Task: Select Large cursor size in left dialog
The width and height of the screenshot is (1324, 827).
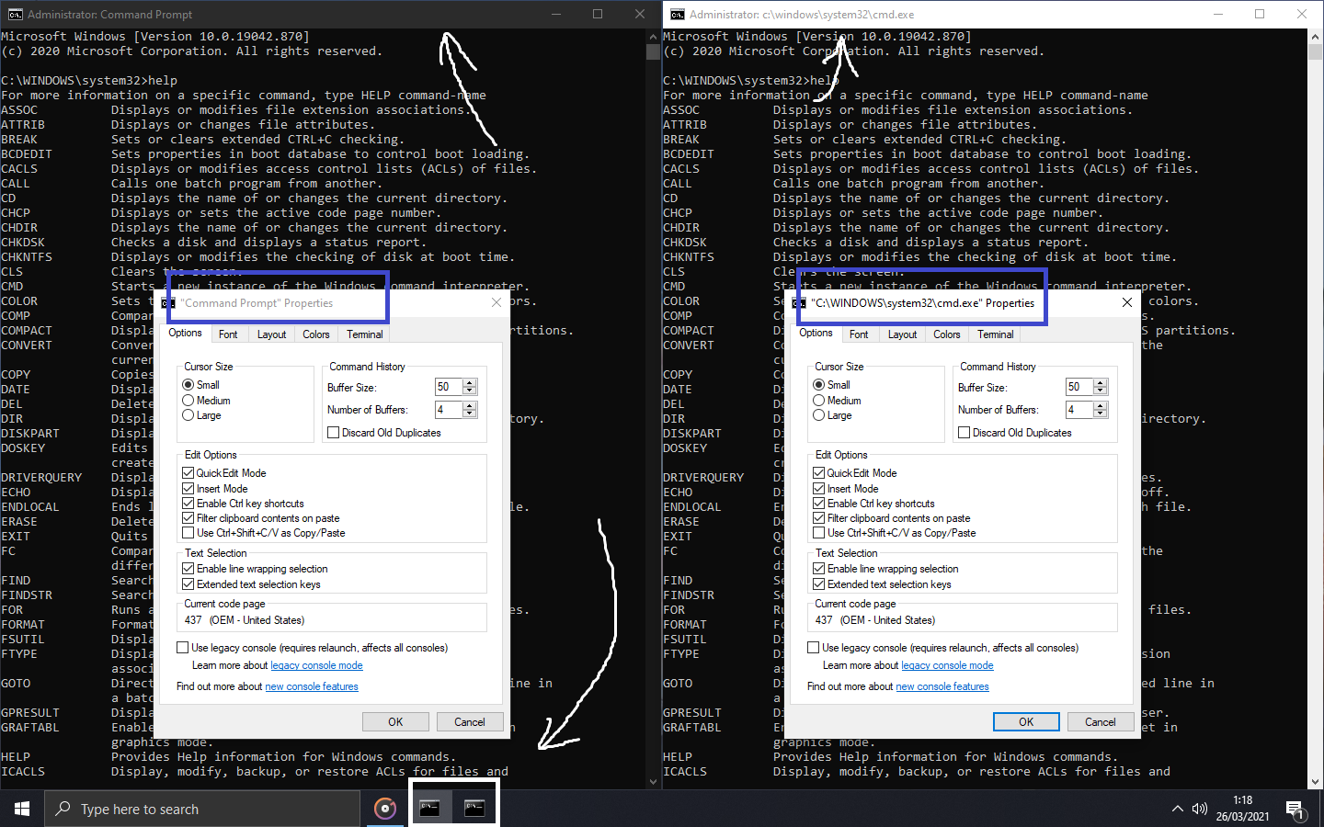Action: click(x=188, y=415)
